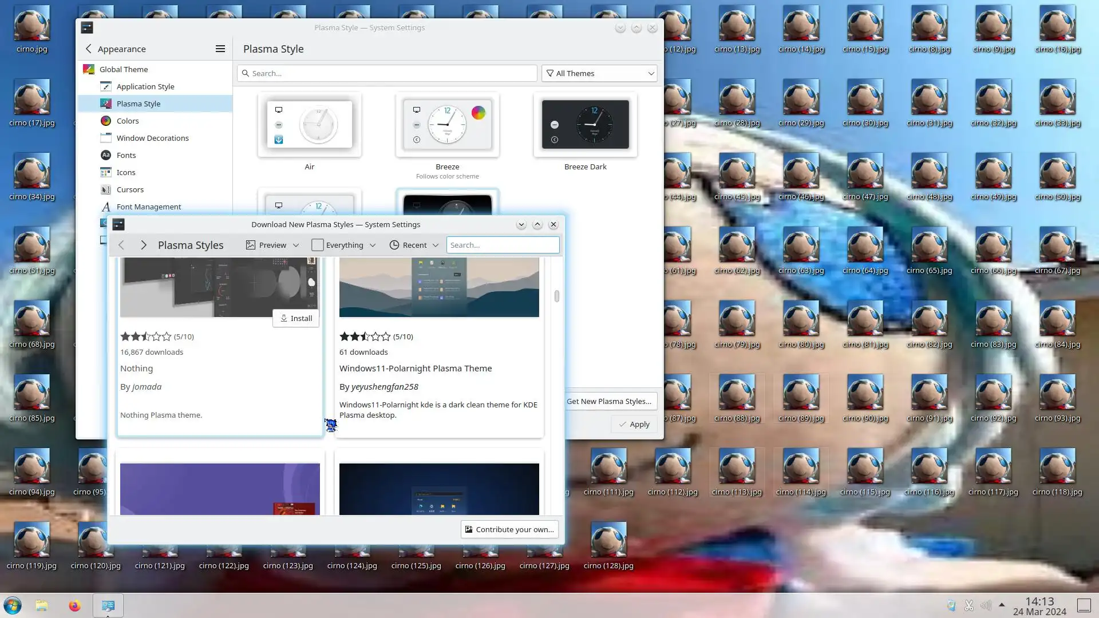Go back from the Appearance section
The width and height of the screenshot is (1099, 618).
tap(89, 49)
